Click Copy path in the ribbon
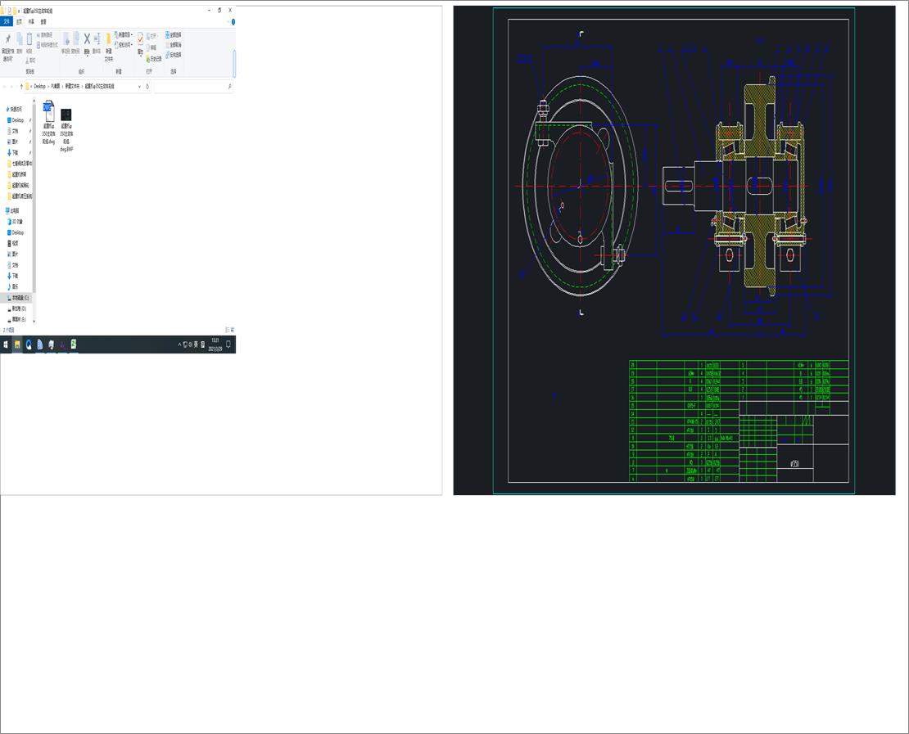The width and height of the screenshot is (909, 734). 45,35
